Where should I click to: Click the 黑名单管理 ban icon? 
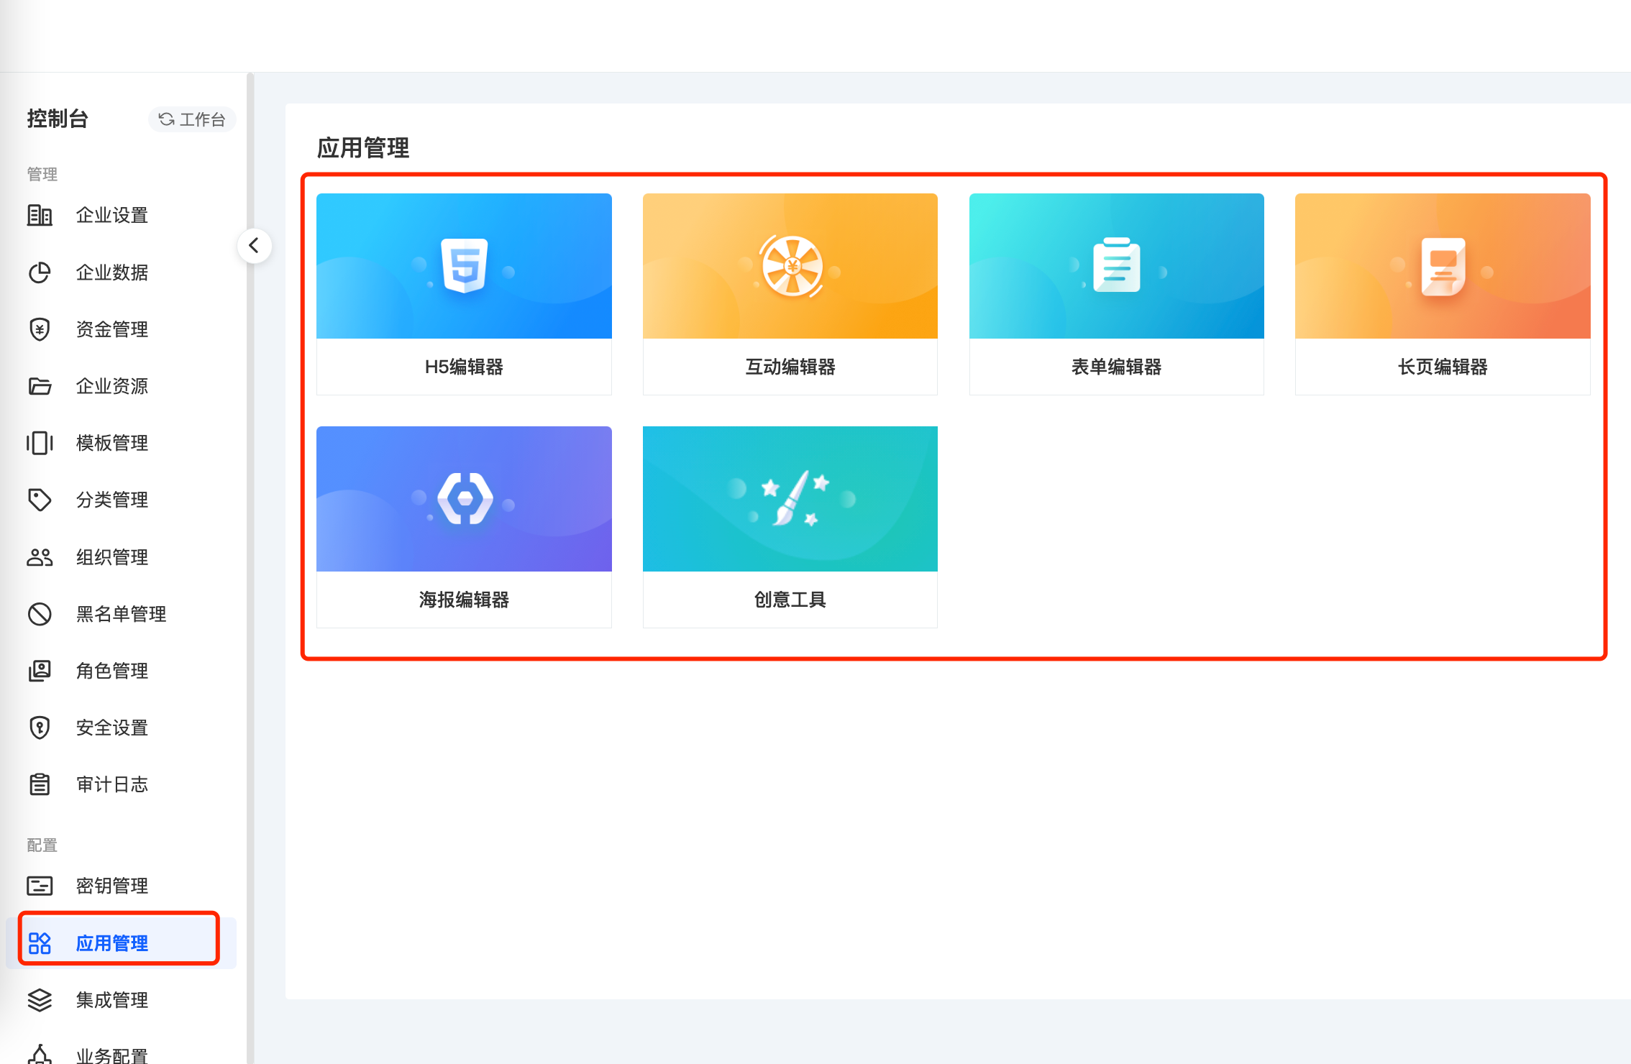[40, 614]
